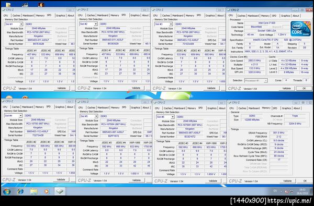Viewport: 314px width, 206px height.
Task: Click the 'FSB:DRAM' ratio value '2:12'
Action: point(279,137)
